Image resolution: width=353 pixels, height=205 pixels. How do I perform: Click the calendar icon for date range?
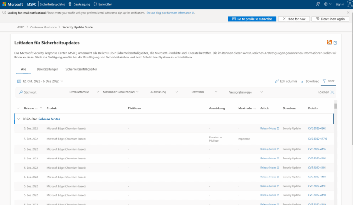[x=19, y=81]
